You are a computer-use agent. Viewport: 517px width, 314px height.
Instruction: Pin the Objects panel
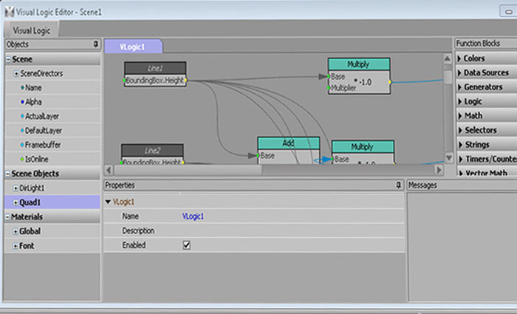95,44
